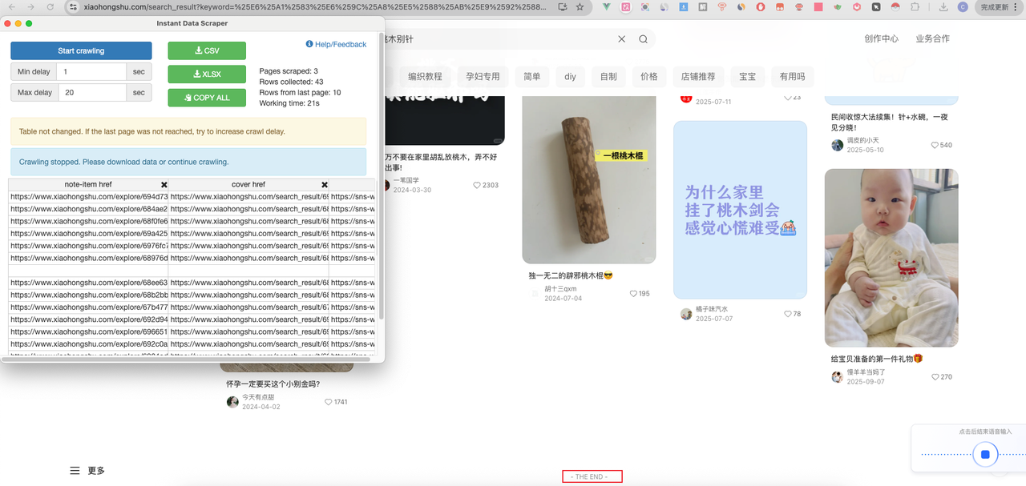Open the peach wood stick photo post

click(x=589, y=180)
